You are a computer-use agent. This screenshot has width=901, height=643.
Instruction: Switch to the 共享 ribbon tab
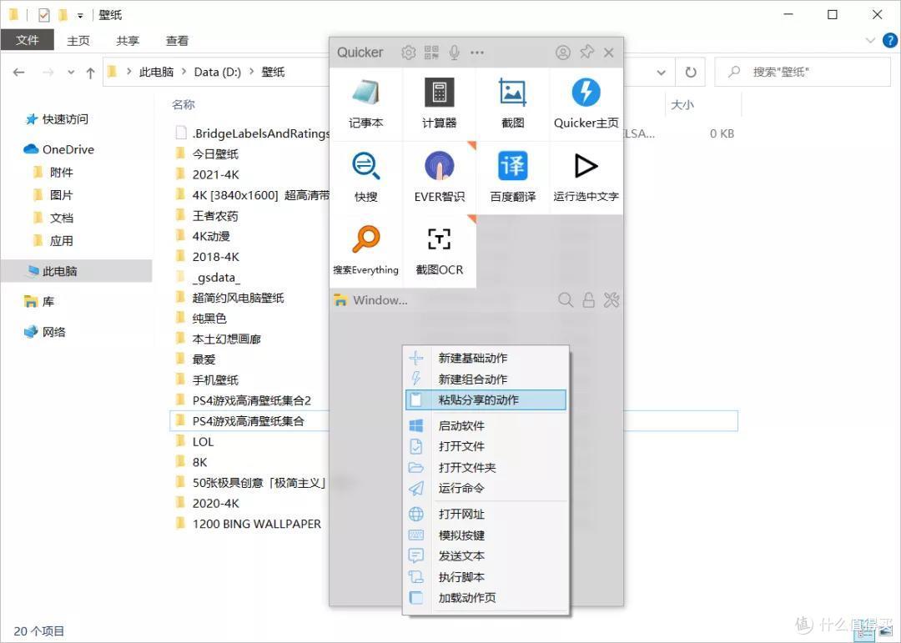click(128, 41)
